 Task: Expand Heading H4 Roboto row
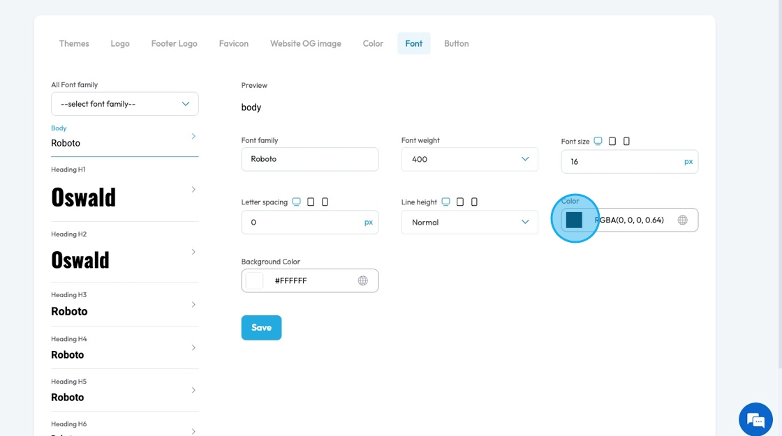click(x=125, y=348)
